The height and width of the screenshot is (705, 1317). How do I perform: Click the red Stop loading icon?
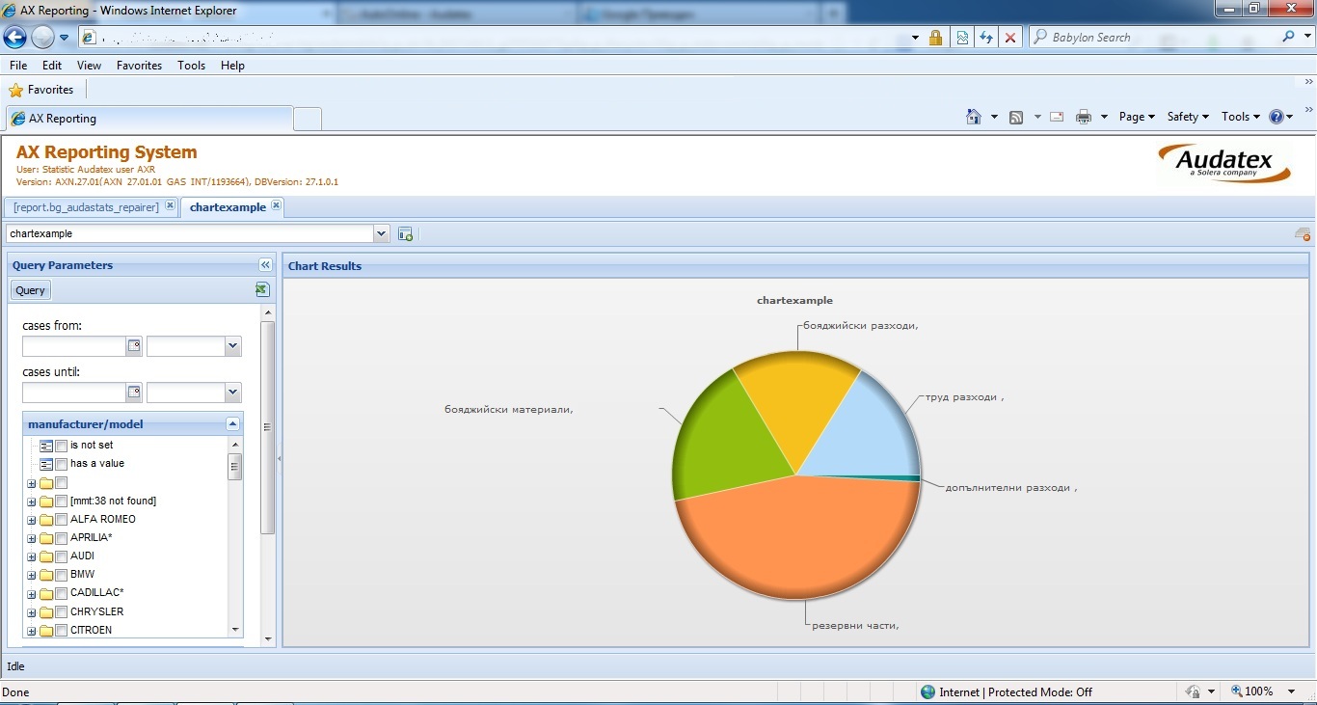click(1009, 38)
